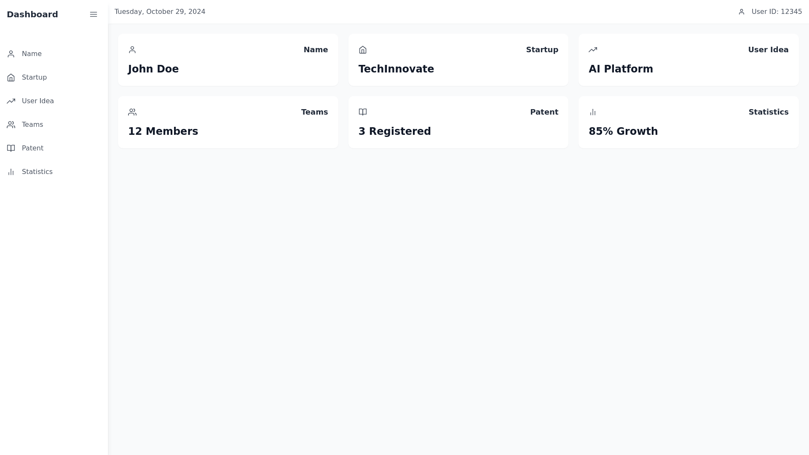This screenshot has width=809, height=455.
Task: Click the User ID: 12345 label
Action: click(x=777, y=12)
